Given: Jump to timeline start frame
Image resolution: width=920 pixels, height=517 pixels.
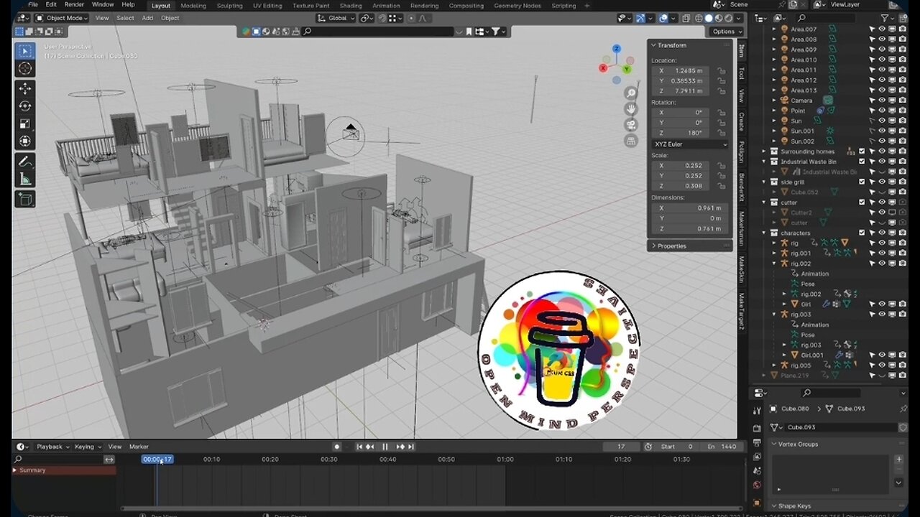Looking at the screenshot, I should (x=359, y=447).
